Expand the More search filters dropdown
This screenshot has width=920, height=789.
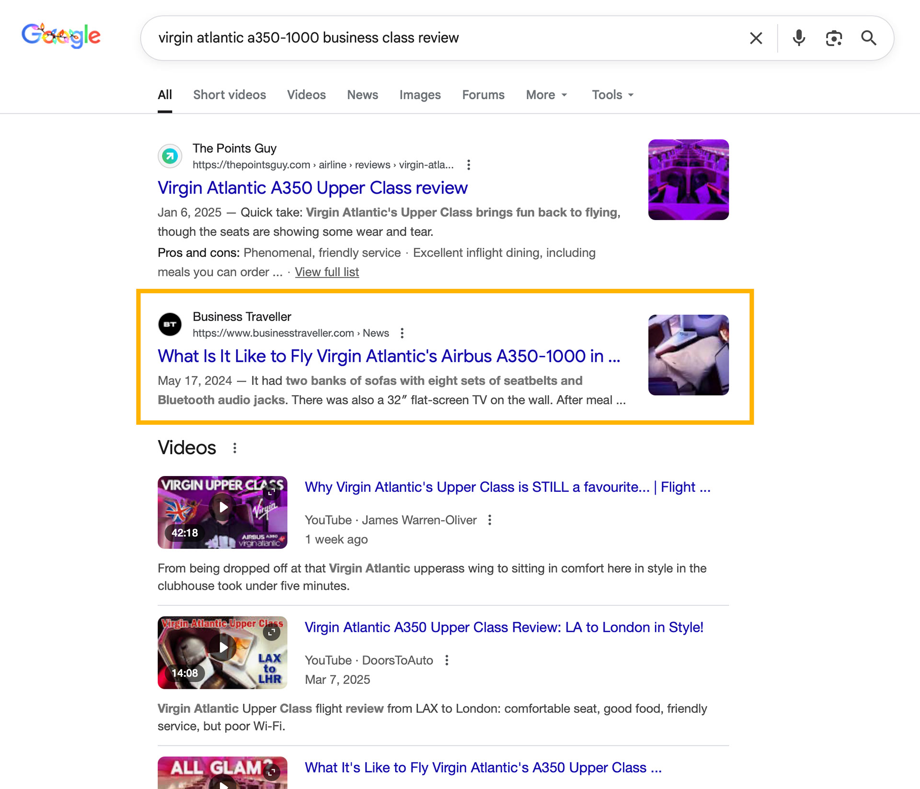[546, 95]
